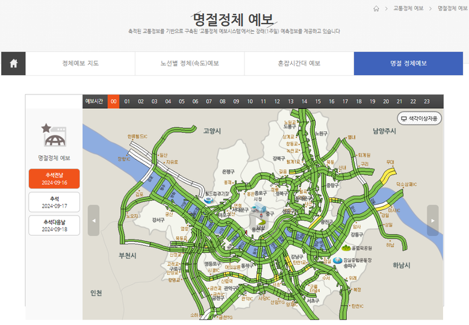Select the 추석전날 2024-09-16 date option
Image resolution: width=469 pixels, height=325 pixels.
(x=54, y=179)
